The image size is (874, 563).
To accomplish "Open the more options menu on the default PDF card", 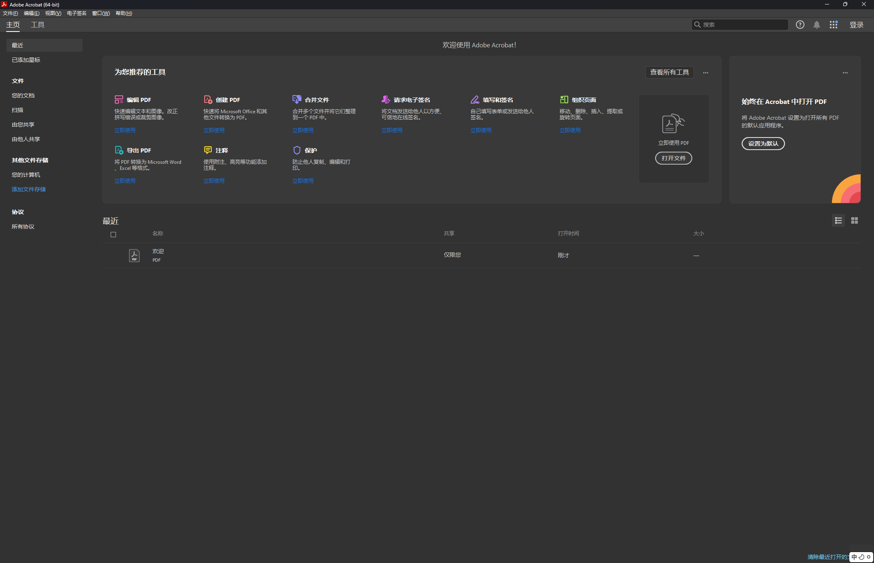I will point(845,73).
